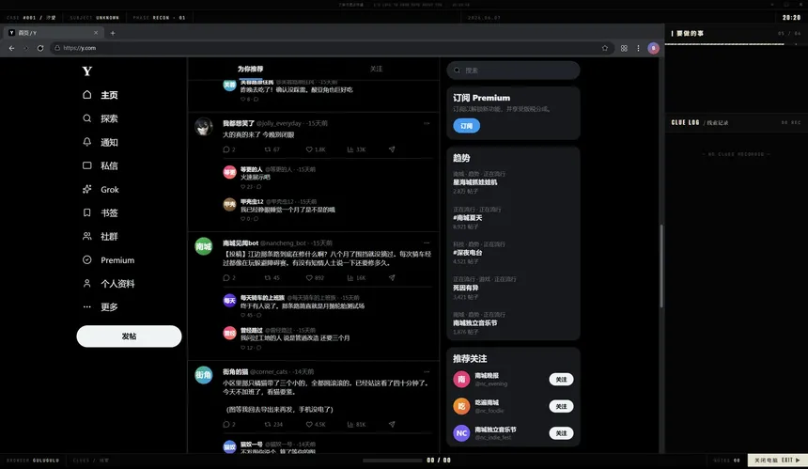Viewport: 808px width, 469px height.
Task: Open more options on 南城见闻bot post
Action: (427, 242)
